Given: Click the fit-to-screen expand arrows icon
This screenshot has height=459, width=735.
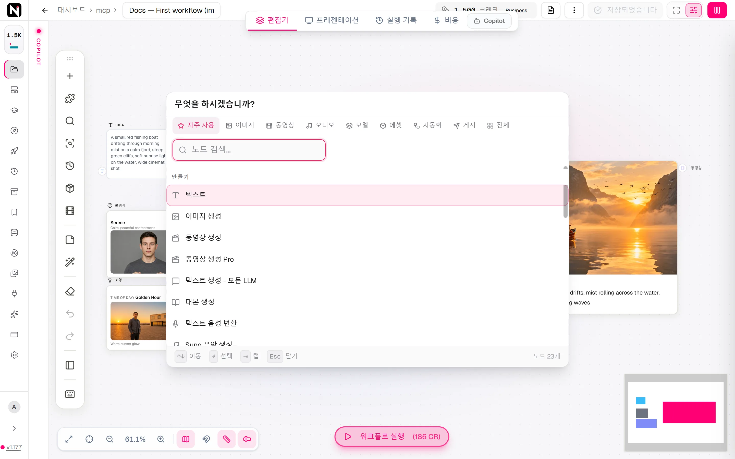Looking at the screenshot, I should coord(69,439).
